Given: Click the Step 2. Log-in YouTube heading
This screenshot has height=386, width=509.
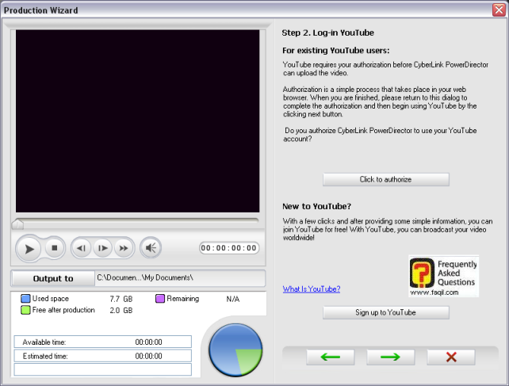Looking at the screenshot, I should pyautogui.click(x=328, y=32).
